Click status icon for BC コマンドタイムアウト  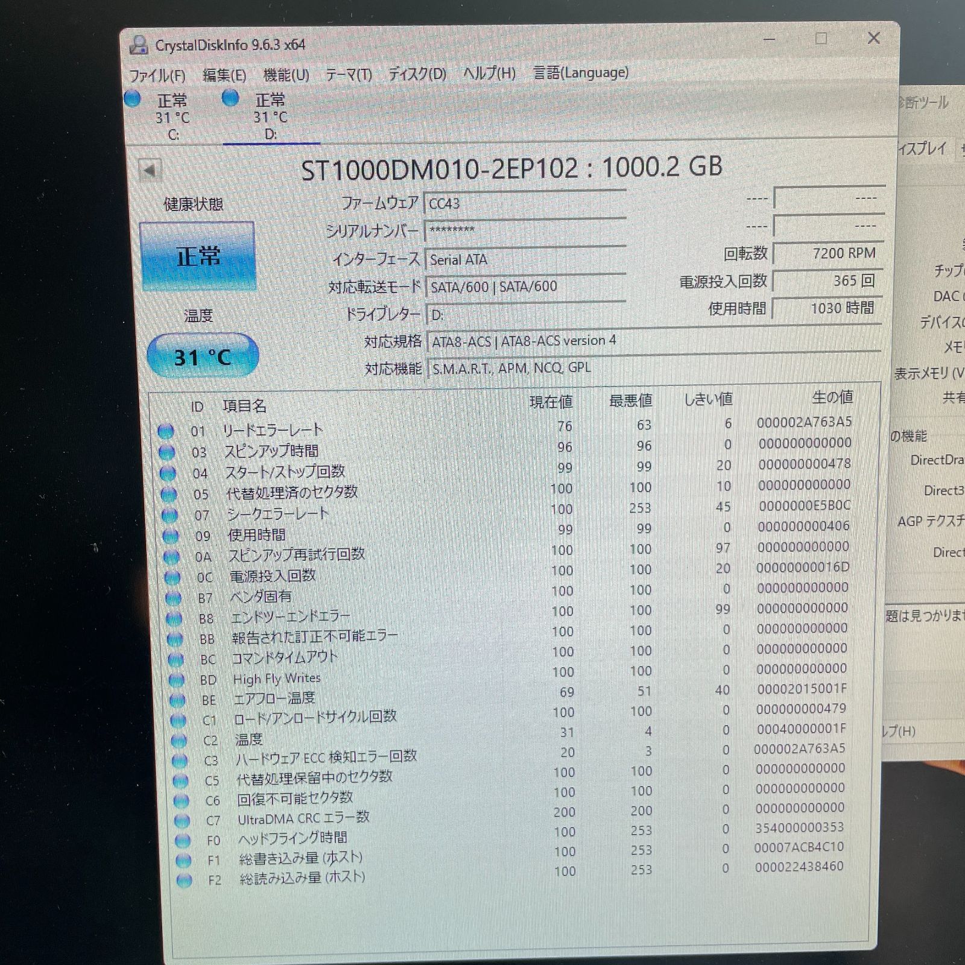176,659
